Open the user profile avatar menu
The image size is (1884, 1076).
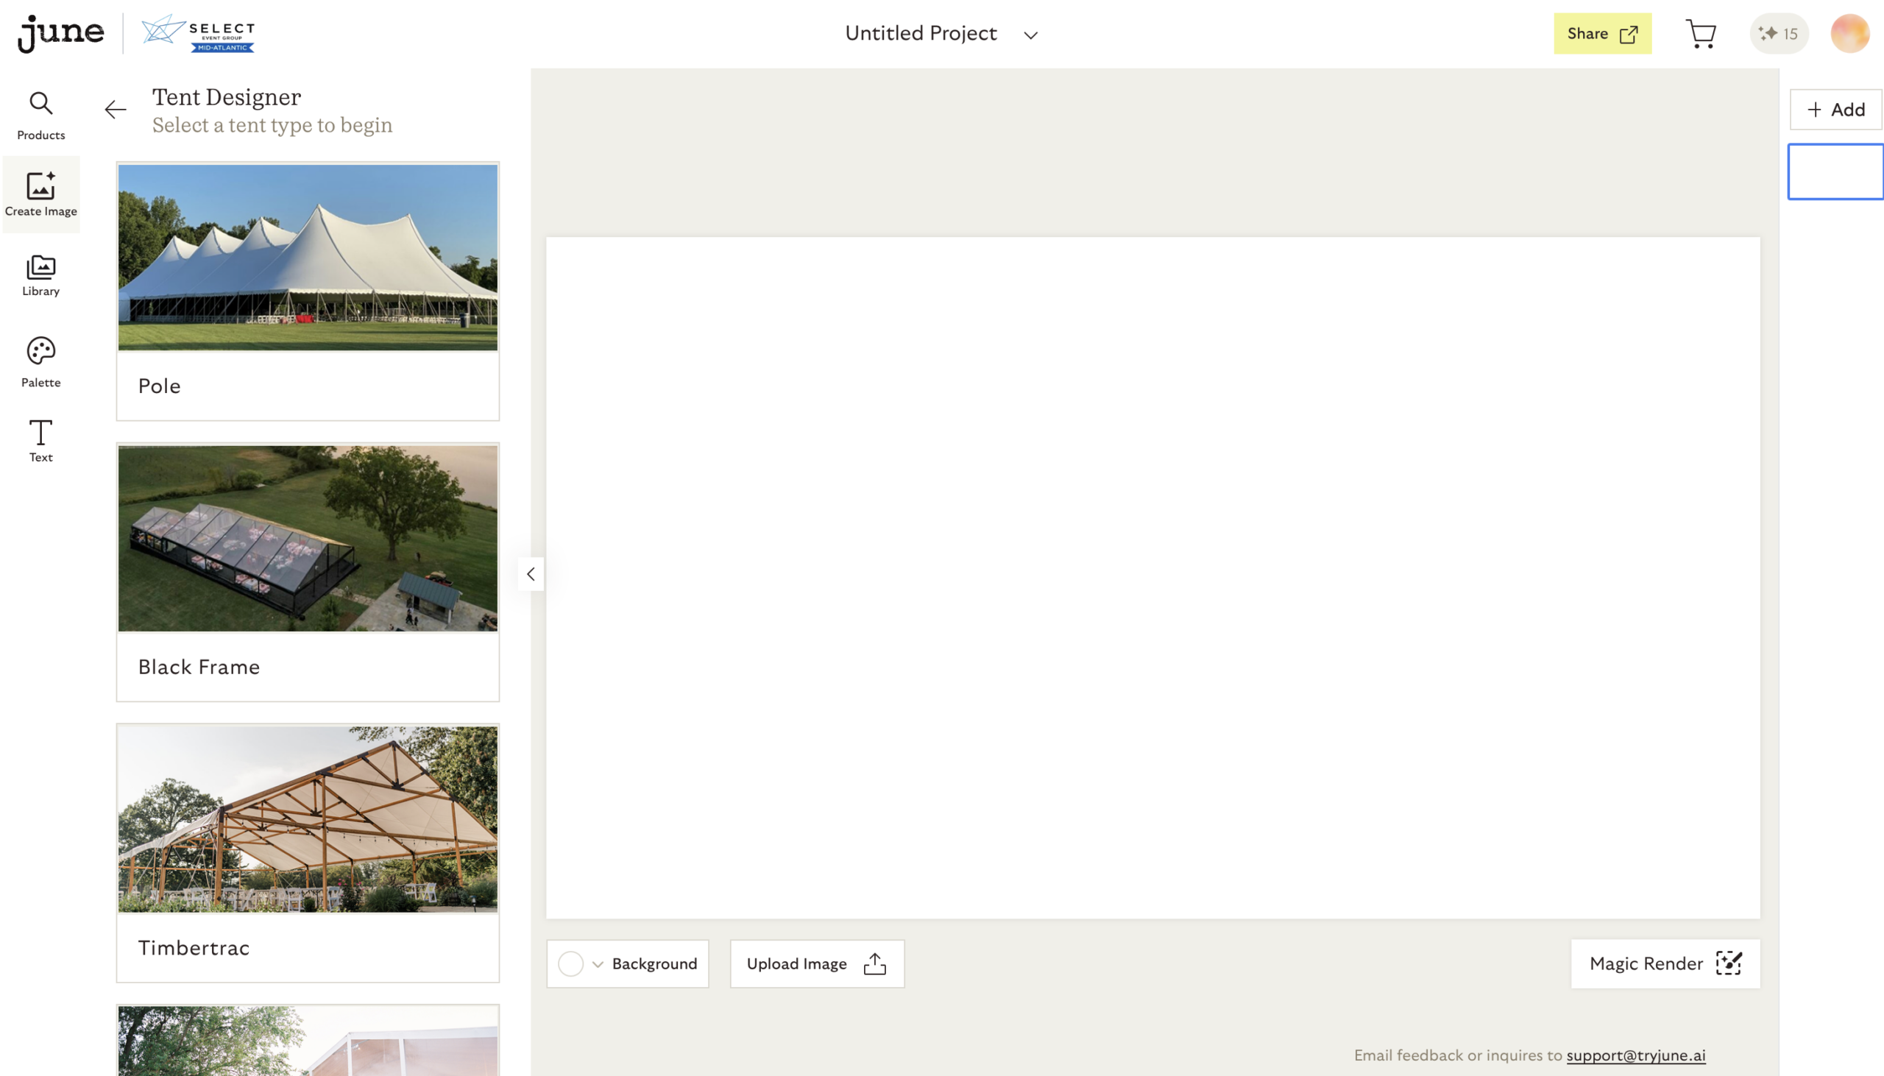(1849, 33)
